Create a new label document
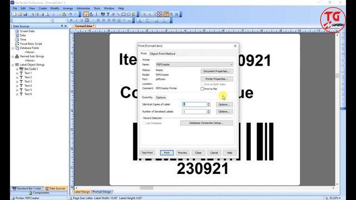 point(14,14)
